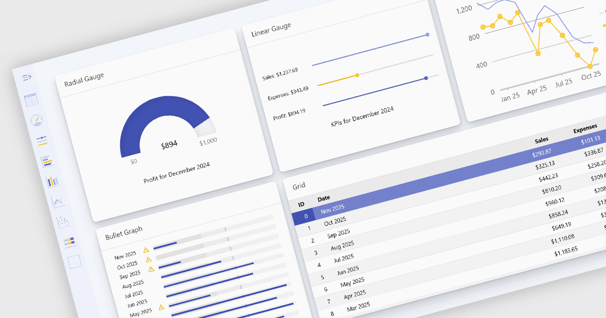Select the empty dashed placeholder icon
Image resolution: width=606 pixels, height=318 pixels.
(x=74, y=261)
